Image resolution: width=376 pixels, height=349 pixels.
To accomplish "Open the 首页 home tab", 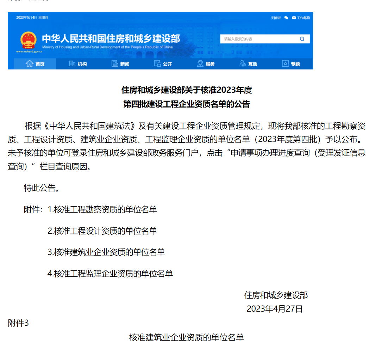I will pos(35,64).
